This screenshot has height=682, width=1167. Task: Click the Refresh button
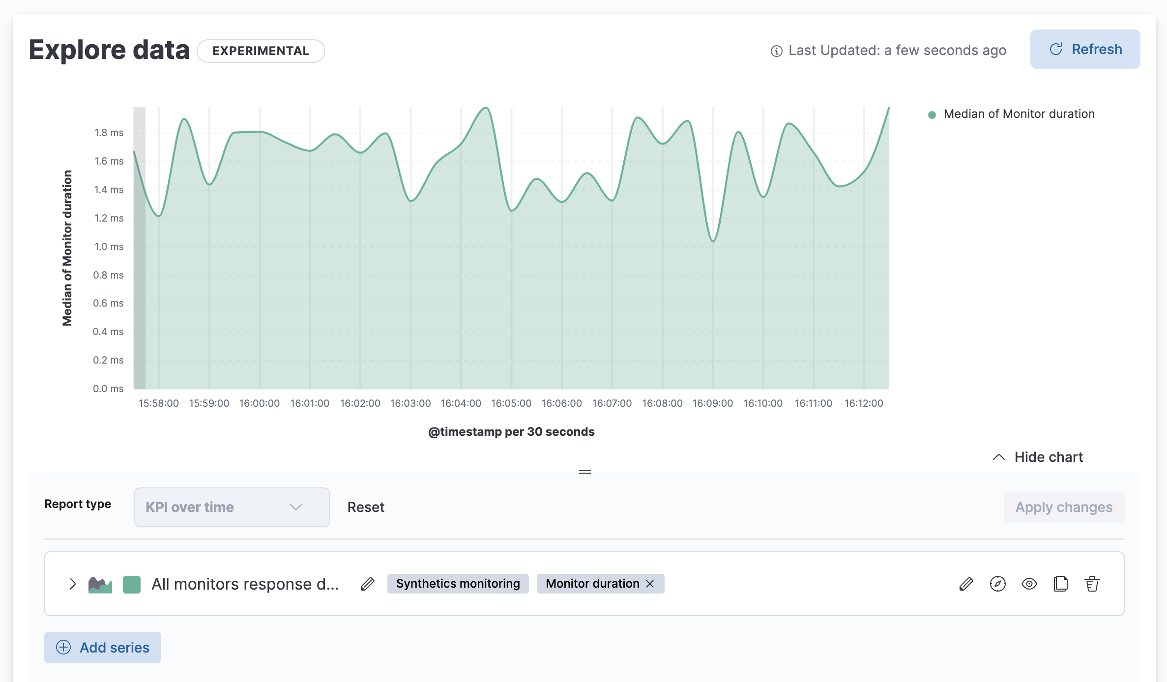click(1085, 49)
